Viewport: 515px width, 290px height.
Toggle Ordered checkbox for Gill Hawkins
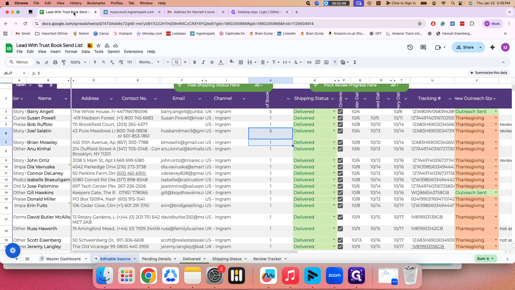click(x=340, y=193)
